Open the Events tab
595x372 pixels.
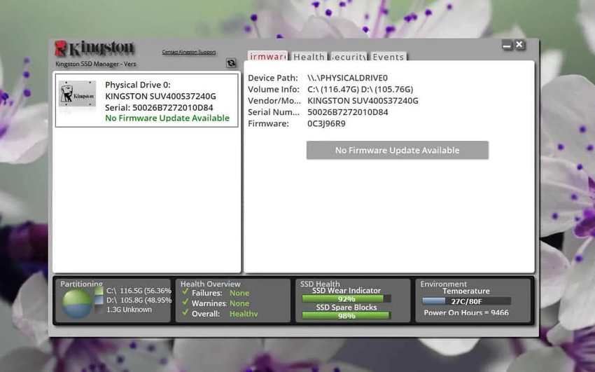tap(388, 57)
